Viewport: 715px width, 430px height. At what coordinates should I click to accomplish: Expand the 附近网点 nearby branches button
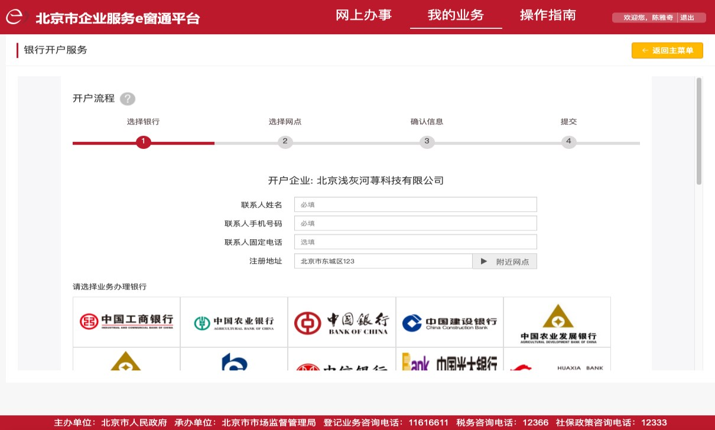(x=505, y=261)
